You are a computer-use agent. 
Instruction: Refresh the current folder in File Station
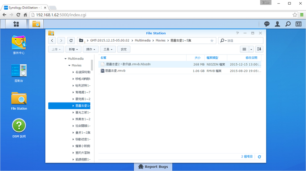point(71,41)
